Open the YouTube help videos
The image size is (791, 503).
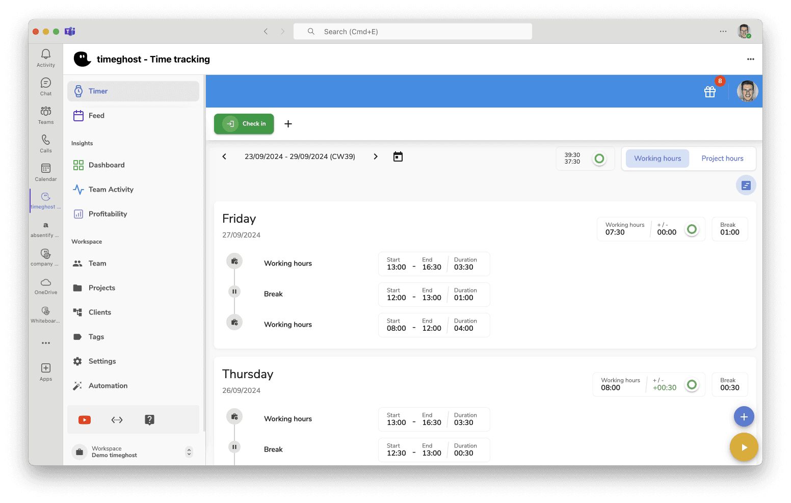(84, 419)
